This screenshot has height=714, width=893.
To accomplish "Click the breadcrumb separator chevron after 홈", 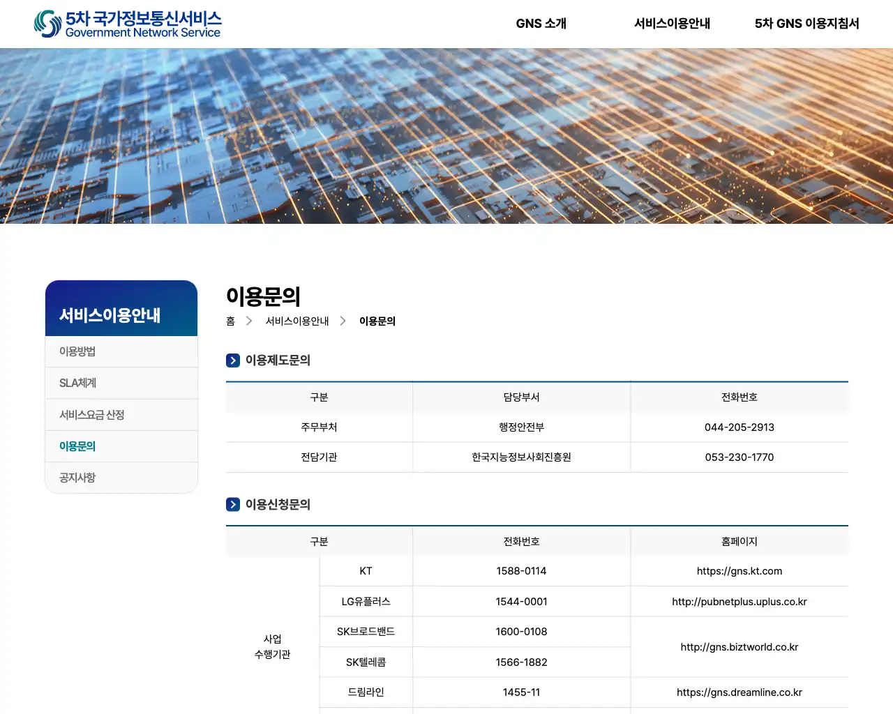I will coord(249,321).
